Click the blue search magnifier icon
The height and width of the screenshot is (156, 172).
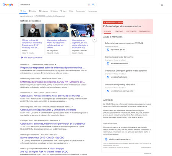pyautogui.click(x=93, y=5)
